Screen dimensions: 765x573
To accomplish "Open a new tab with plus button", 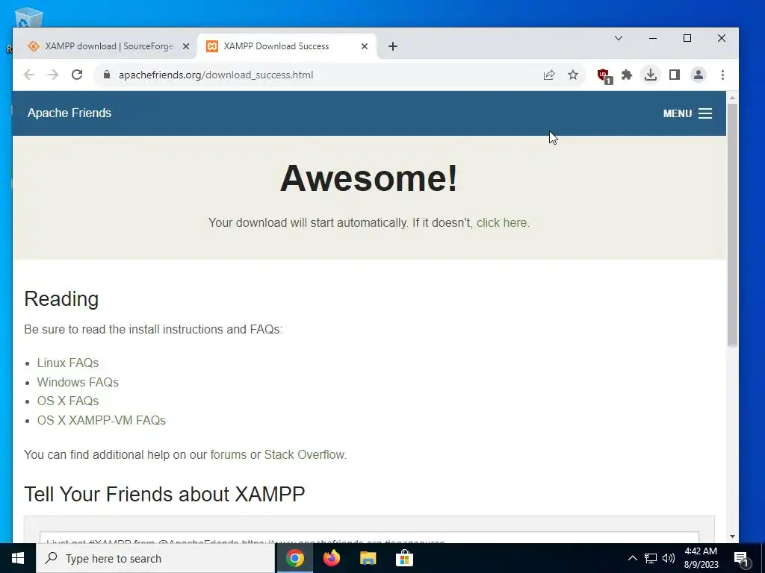I will tap(393, 46).
